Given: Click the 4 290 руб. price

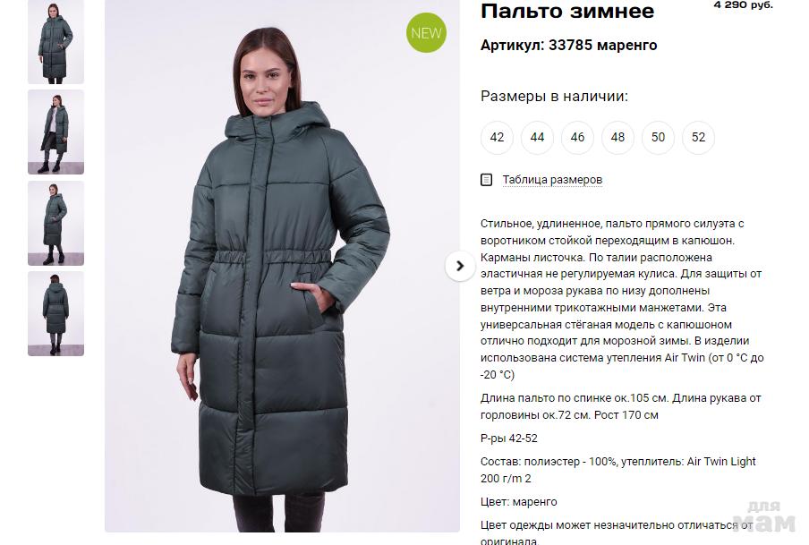Looking at the screenshot, I should point(743,4).
